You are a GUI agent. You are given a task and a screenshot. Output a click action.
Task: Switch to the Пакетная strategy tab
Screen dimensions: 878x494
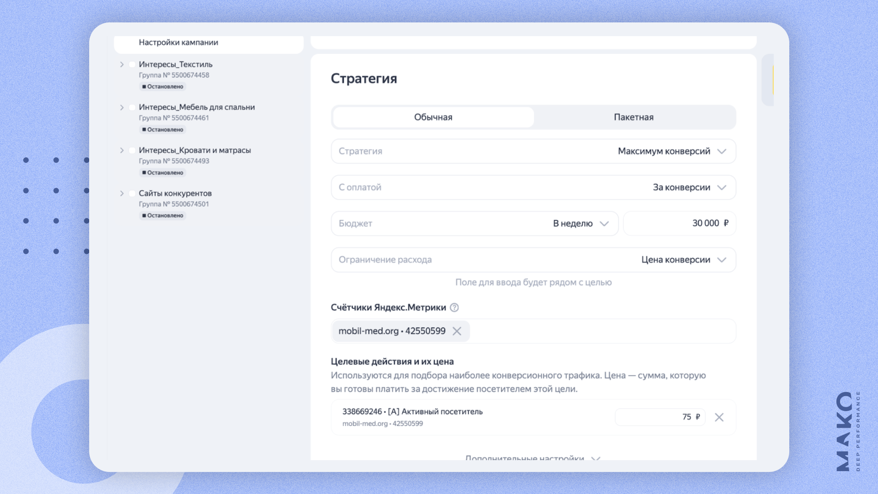pos(633,117)
